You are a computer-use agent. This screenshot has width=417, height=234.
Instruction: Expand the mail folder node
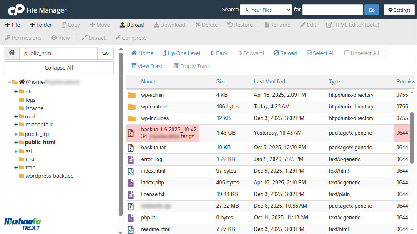point(16,117)
